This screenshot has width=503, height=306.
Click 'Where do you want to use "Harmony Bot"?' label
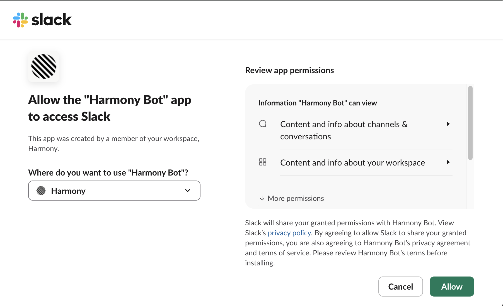pos(108,173)
